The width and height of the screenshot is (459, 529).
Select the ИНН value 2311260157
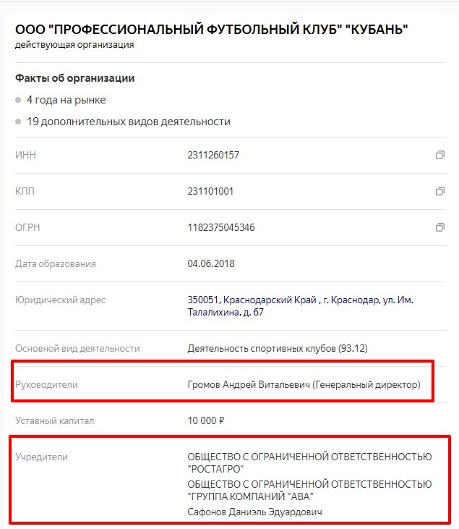pyautogui.click(x=213, y=155)
